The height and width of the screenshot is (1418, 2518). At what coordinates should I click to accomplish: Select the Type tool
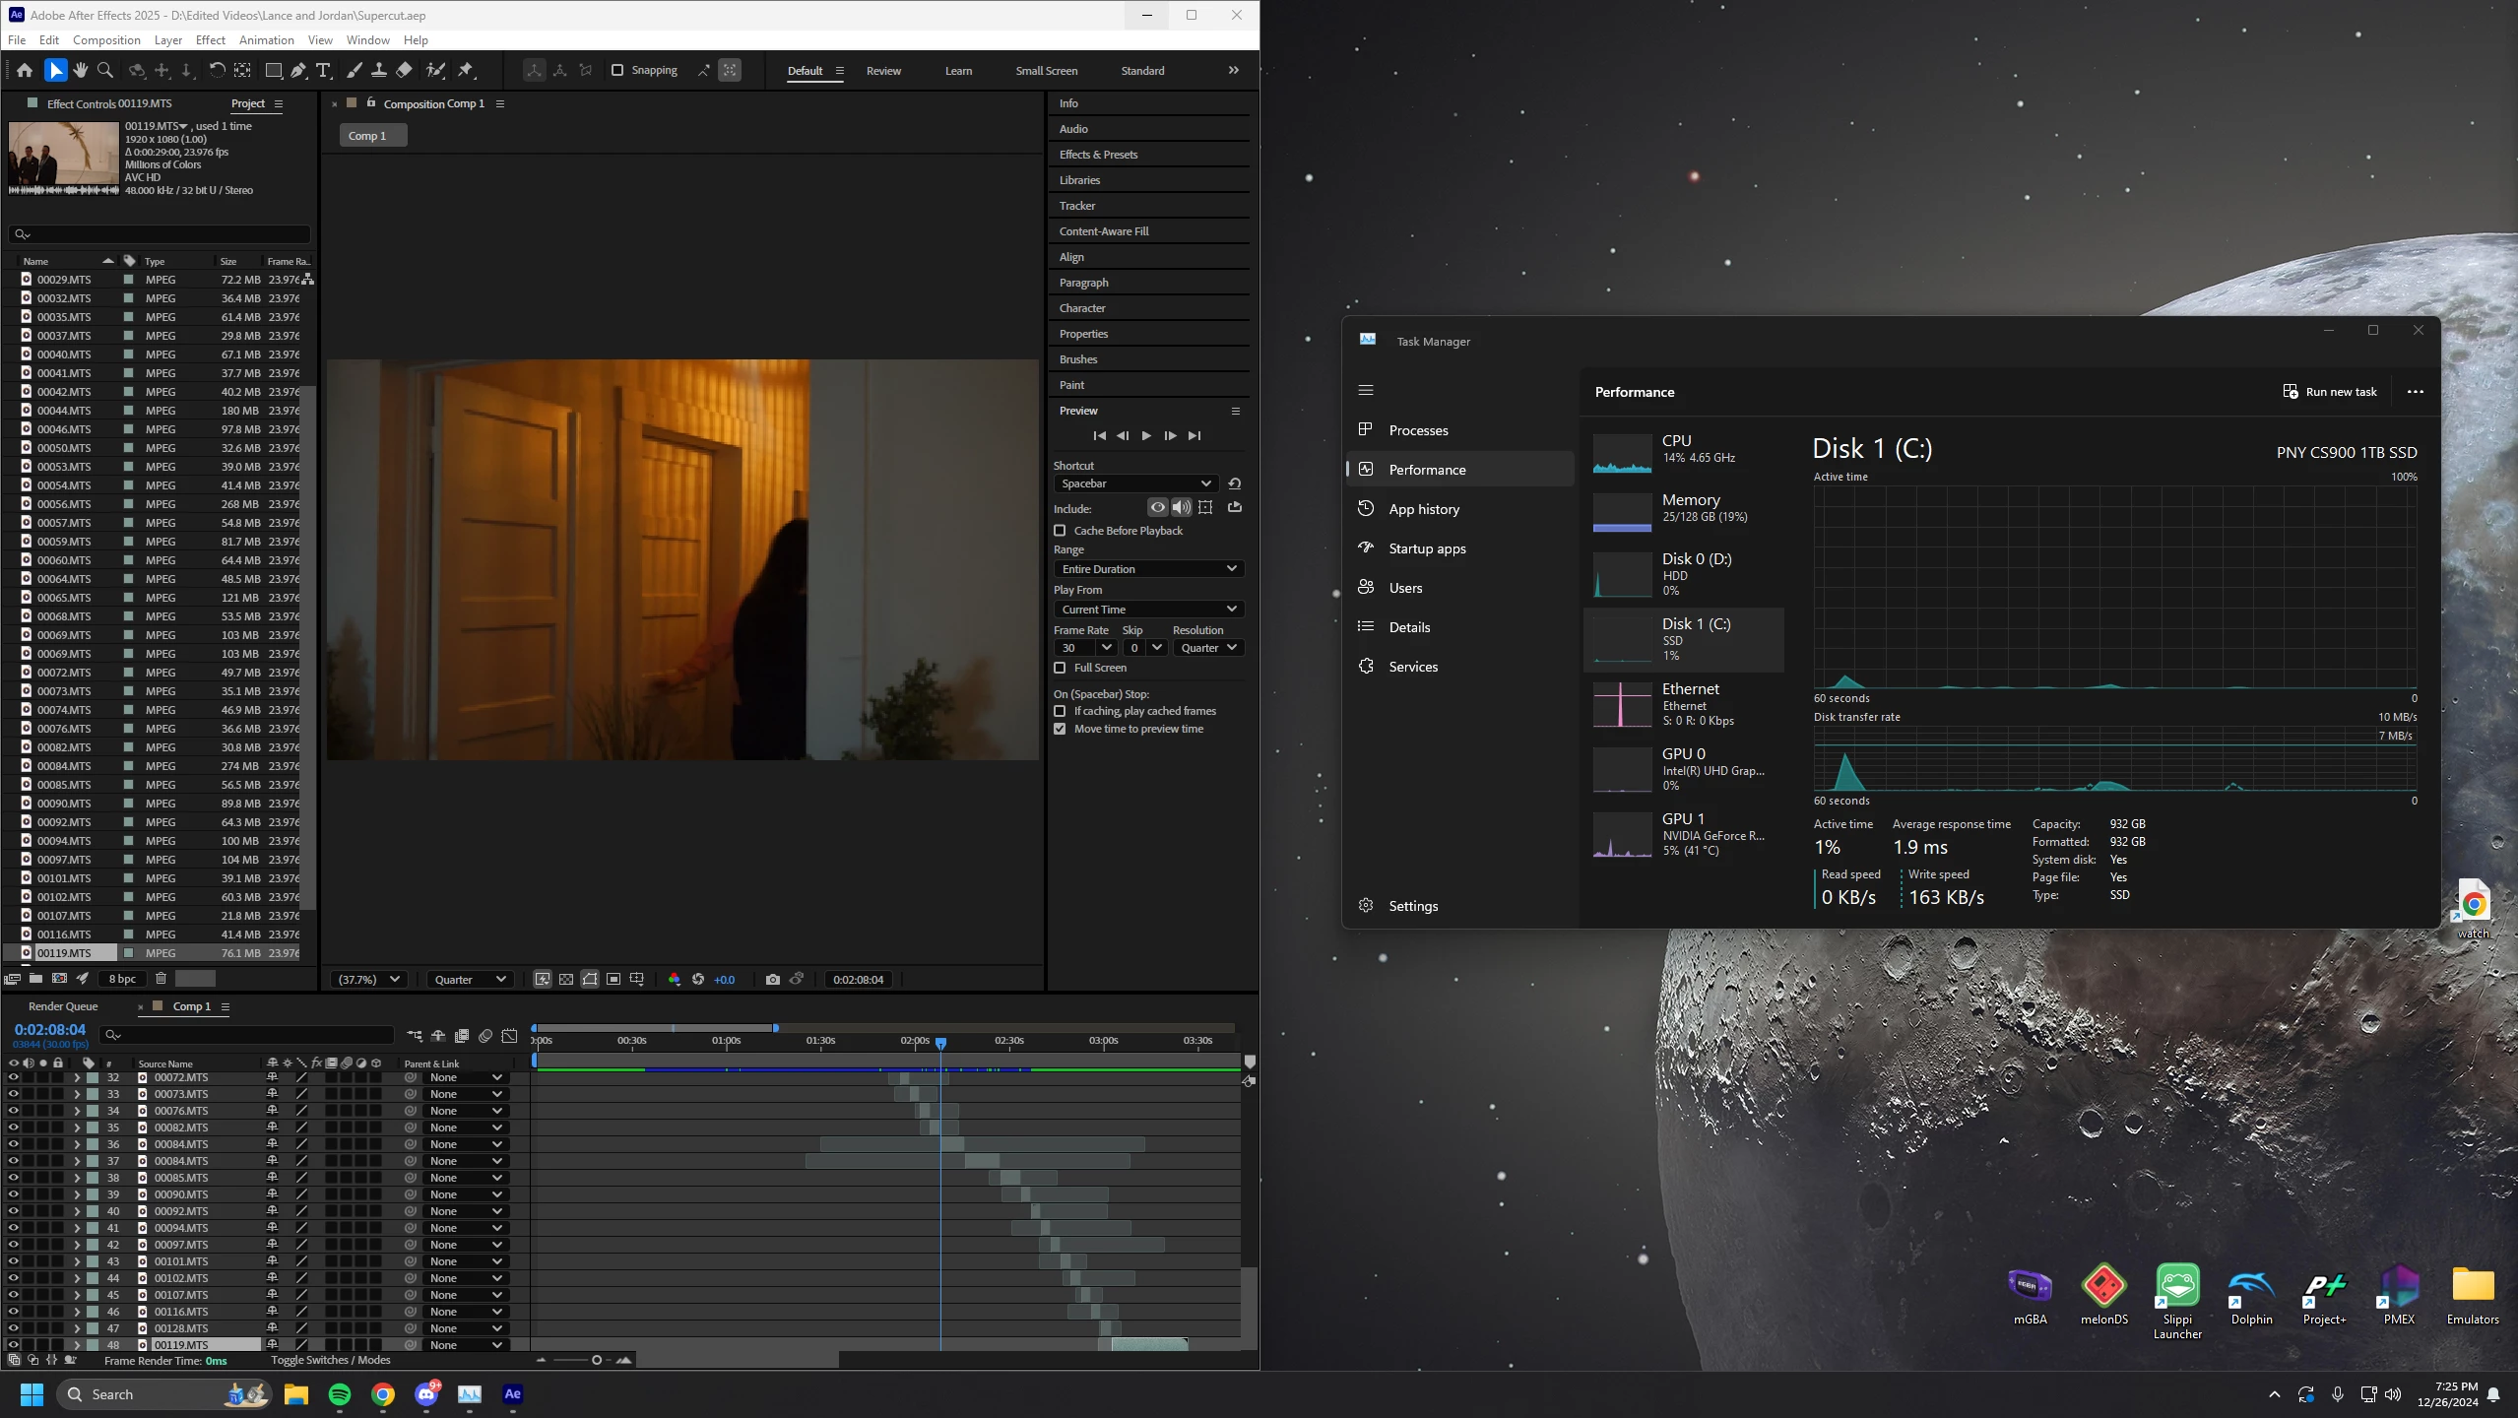323,70
